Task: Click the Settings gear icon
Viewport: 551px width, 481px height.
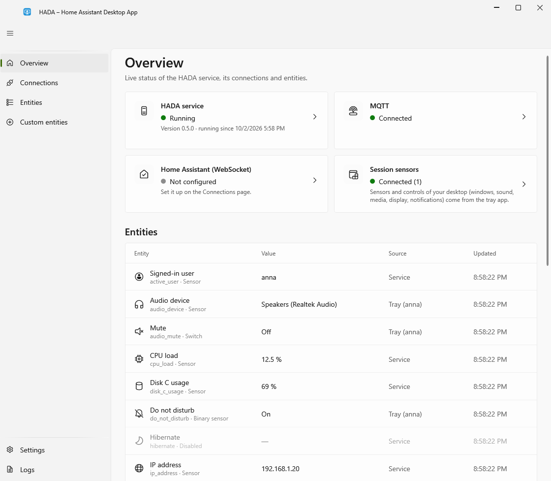Action: pyautogui.click(x=10, y=449)
